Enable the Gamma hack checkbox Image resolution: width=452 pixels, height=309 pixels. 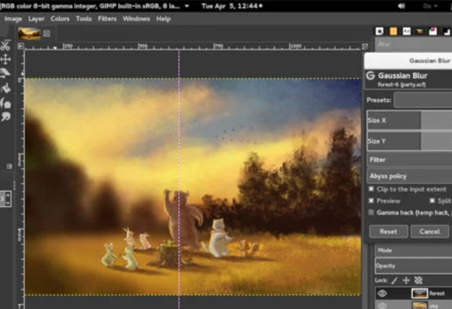pos(371,212)
